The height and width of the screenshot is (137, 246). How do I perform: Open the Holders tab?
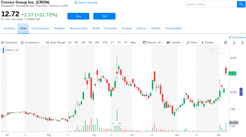[156, 28]
